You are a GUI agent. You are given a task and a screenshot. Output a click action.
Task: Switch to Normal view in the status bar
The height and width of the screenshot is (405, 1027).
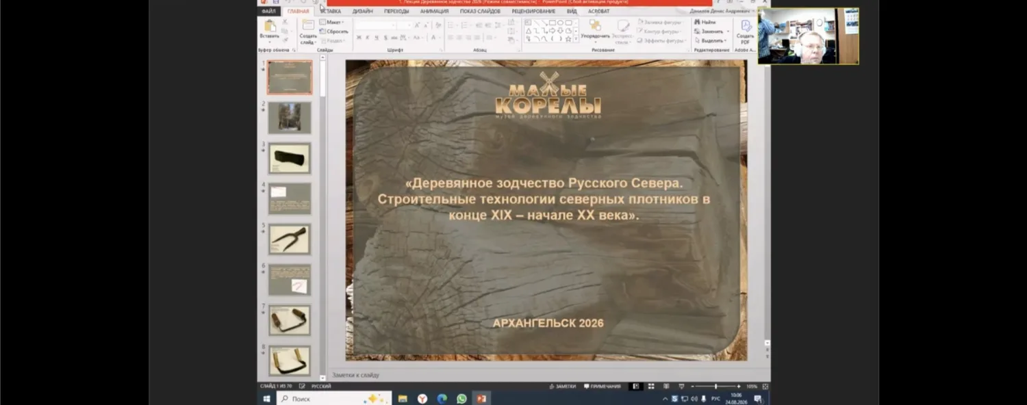coord(636,386)
